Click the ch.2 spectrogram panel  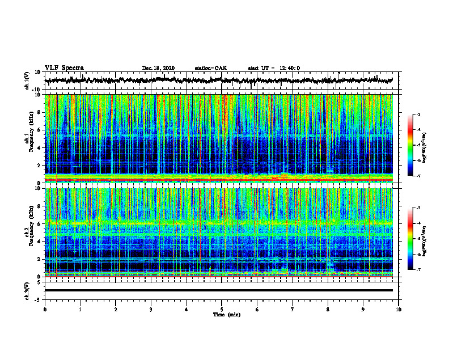(218, 232)
